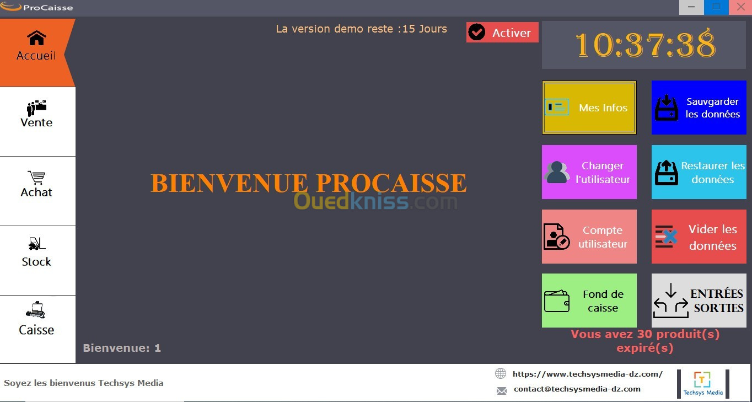Click the house icon above Accueil
The height and width of the screenshot is (402, 752).
pos(36,38)
